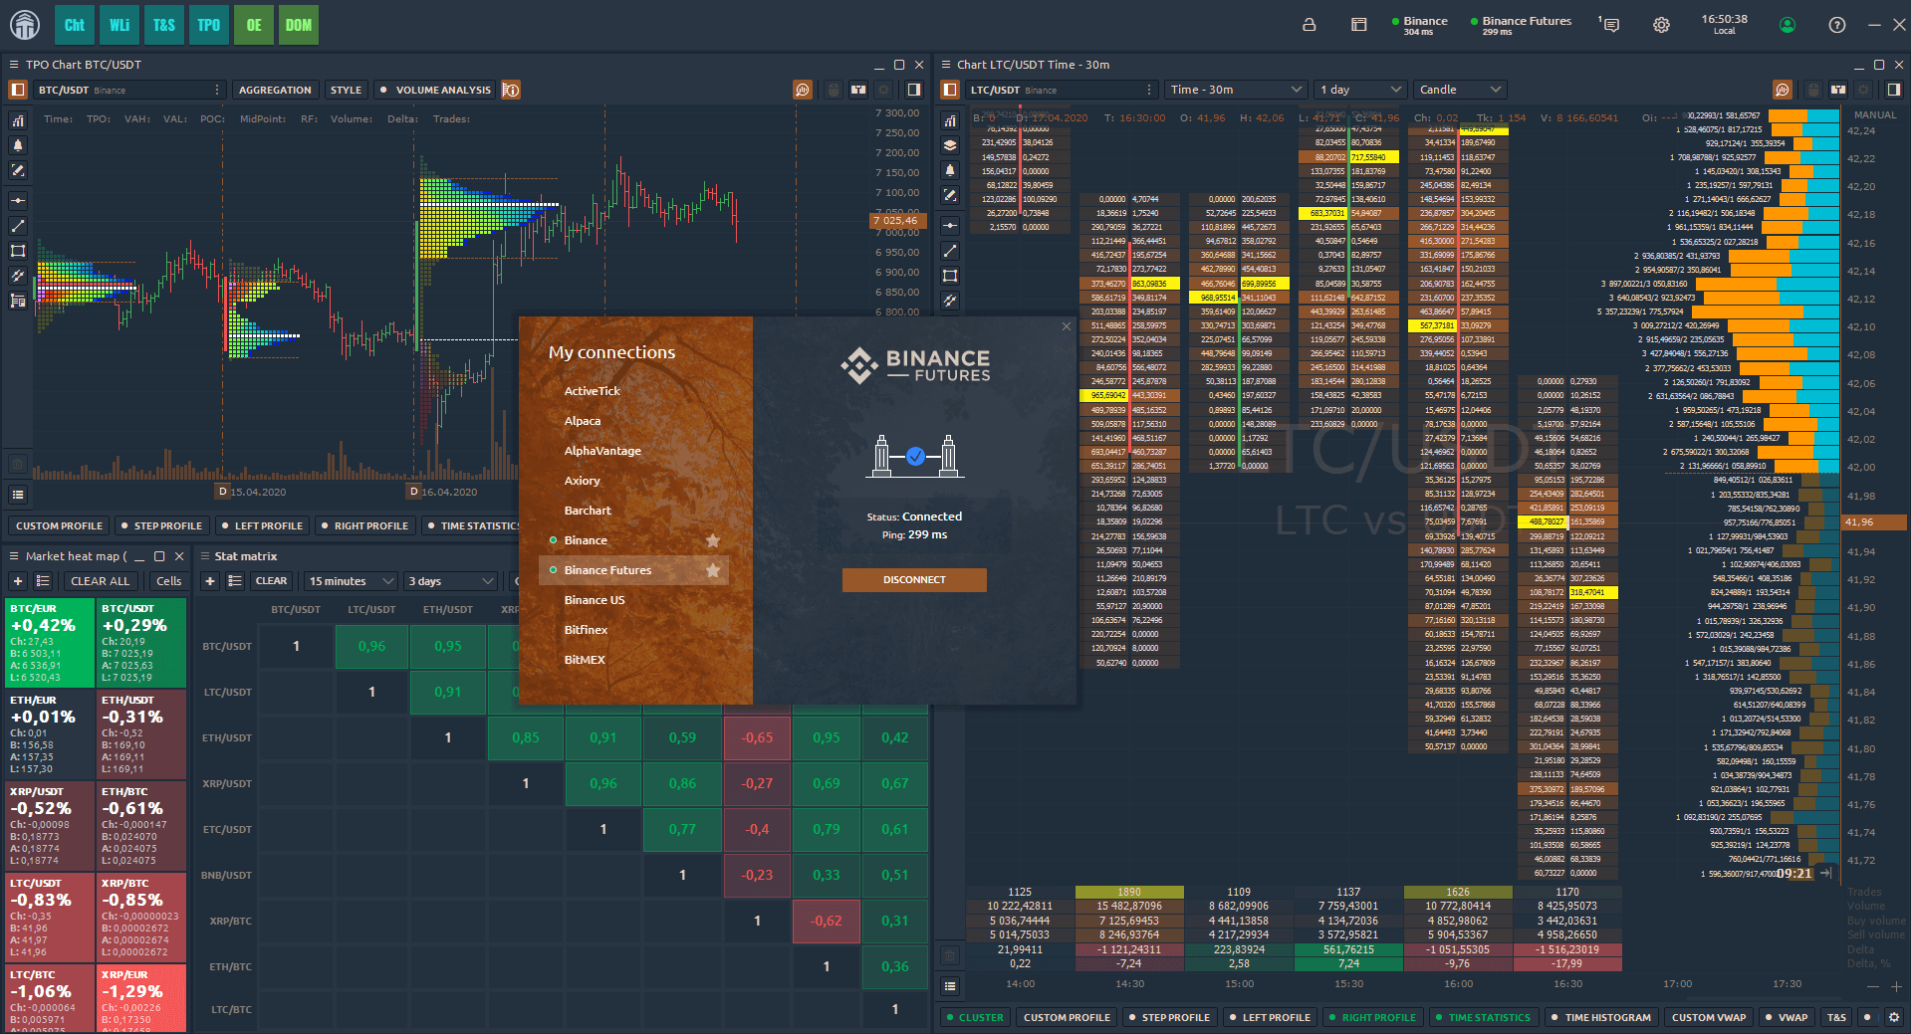Screen dimensions: 1911x1034
Task: Toggle CLUSTER under LTC/USDT chart
Action: (x=974, y=1017)
